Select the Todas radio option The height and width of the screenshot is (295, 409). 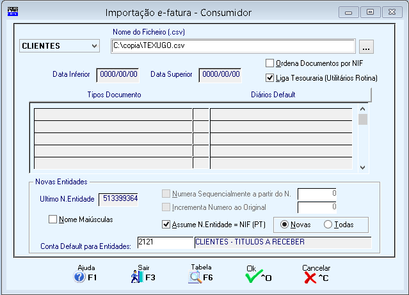tap(328, 225)
